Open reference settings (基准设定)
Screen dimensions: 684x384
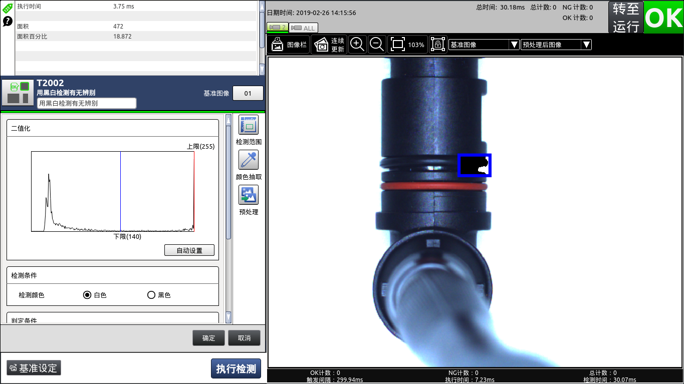click(x=34, y=368)
